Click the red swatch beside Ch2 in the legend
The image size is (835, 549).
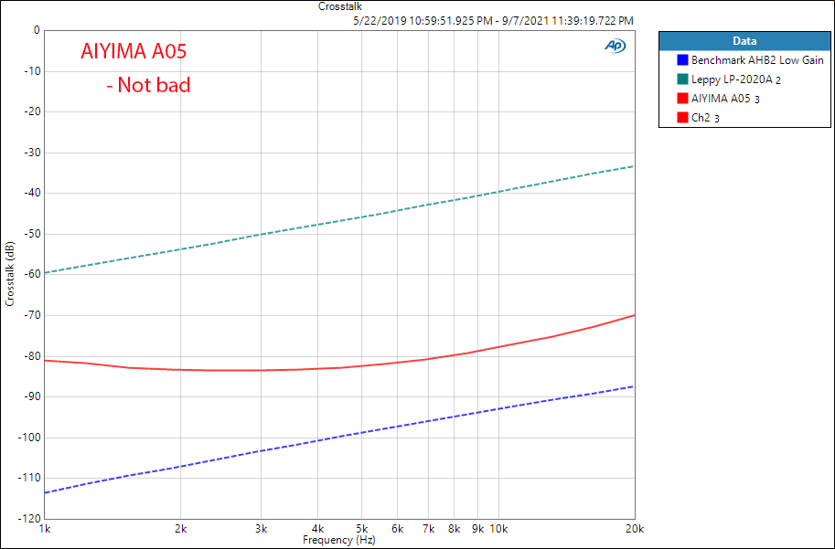coord(682,118)
